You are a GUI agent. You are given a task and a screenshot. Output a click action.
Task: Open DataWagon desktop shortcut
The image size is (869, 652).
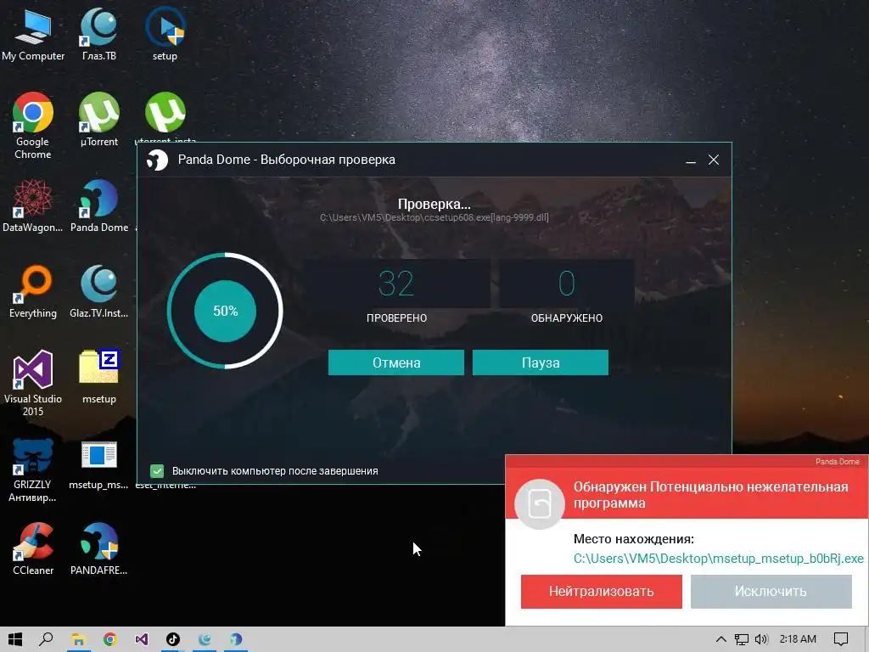(33, 205)
